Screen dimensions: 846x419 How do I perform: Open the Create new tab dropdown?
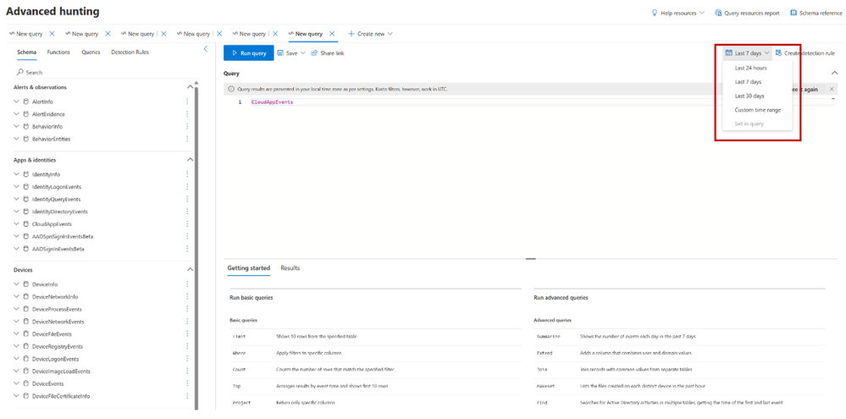[370, 33]
